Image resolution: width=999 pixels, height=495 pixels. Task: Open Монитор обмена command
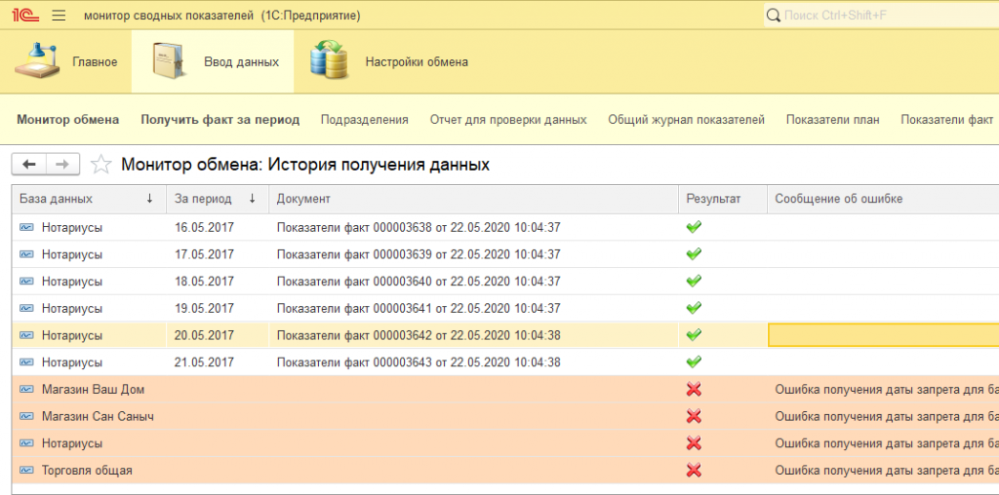click(x=67, y=120)
